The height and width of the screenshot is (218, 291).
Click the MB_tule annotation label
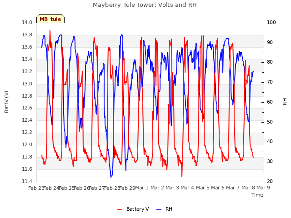tap(50, 19)
